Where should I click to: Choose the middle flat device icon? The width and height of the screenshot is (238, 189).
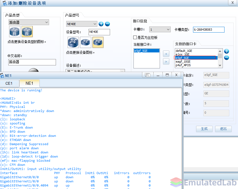point(85,42)
